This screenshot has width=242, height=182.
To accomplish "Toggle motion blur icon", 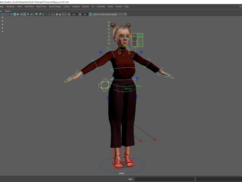I will [x=40, y=14].
